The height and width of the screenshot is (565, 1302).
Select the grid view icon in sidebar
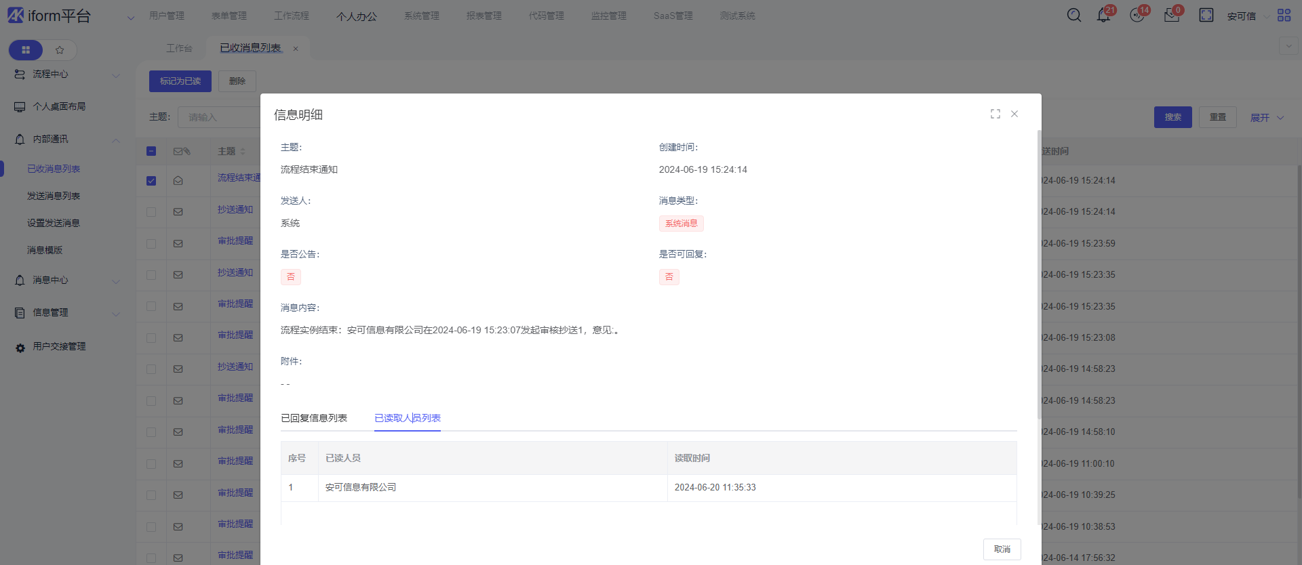(26, 49)
